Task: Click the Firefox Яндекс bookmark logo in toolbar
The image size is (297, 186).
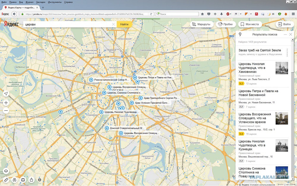Action: click(x=5, y=14)
